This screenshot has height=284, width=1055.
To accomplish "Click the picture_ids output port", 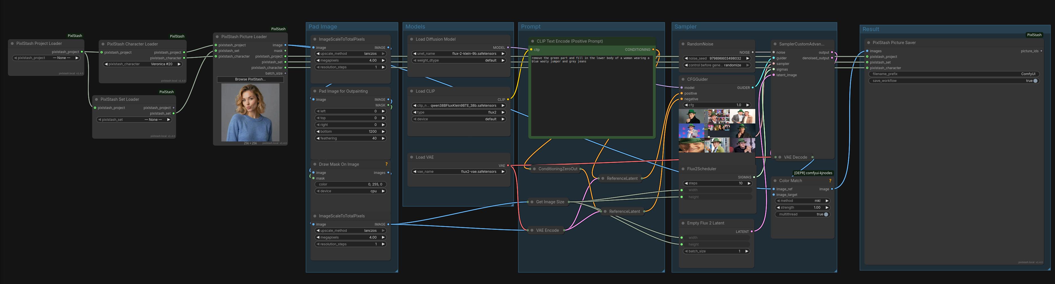I will [1041, 51].
